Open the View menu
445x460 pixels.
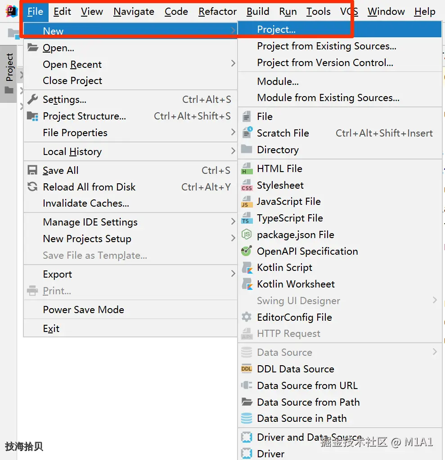click(92, 11)
